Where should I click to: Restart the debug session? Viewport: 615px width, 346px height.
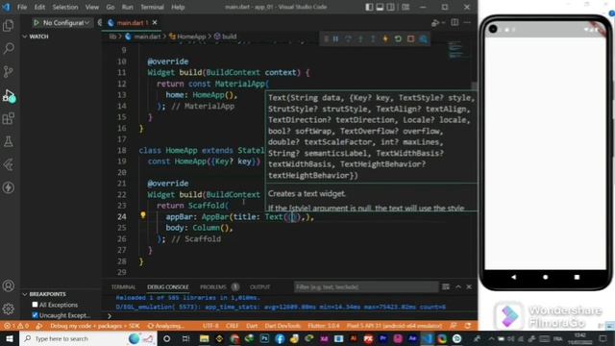(x=398, y=38)
